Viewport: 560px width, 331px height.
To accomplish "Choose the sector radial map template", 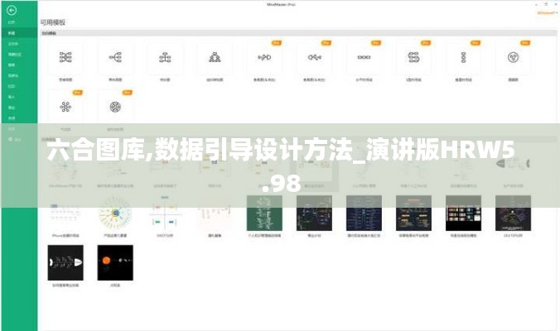I will click(115, 107).
